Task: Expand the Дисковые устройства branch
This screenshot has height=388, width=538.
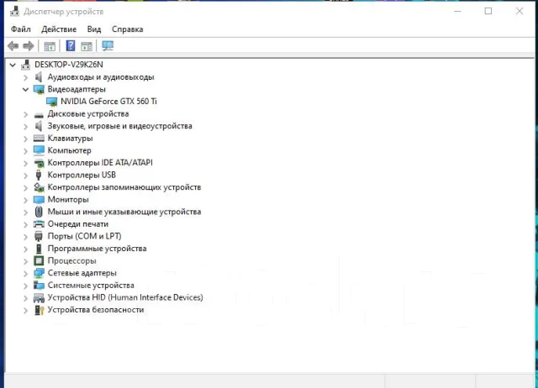Action: point(25,114)
